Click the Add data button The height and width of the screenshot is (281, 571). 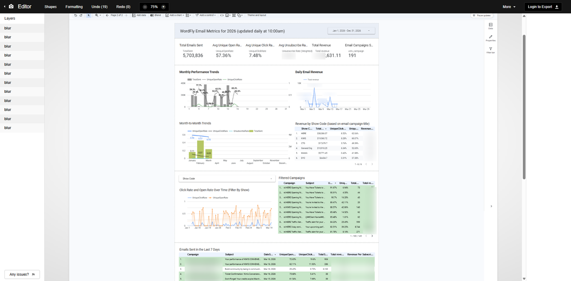point(139,15)
